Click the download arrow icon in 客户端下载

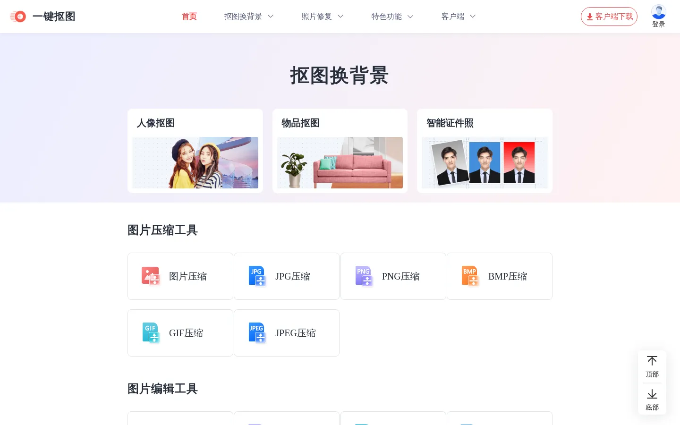(590, 17)
